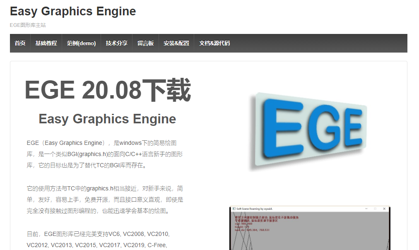The width and height of the screenshot is (419, 250).
Task: Click the graphics.h text in the description
Action: [x=101, y=188]
